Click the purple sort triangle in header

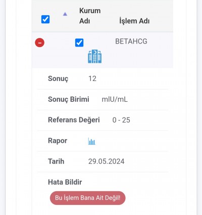65,14
